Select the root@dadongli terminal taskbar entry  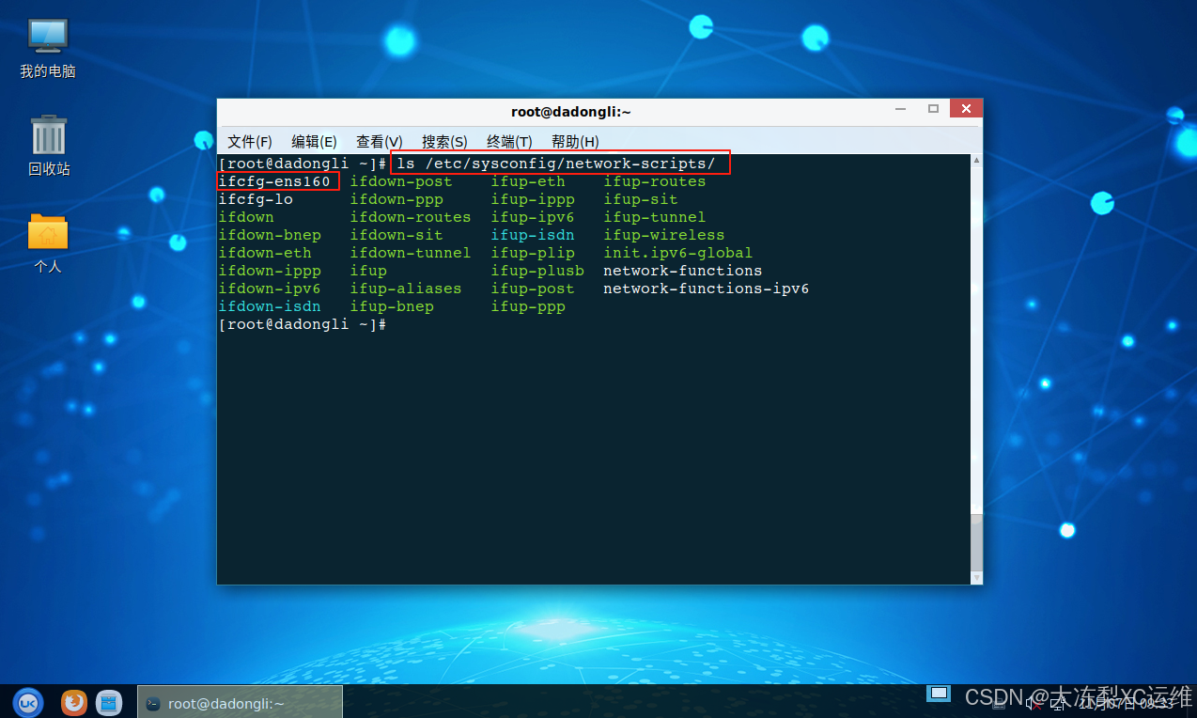[241, 703]
